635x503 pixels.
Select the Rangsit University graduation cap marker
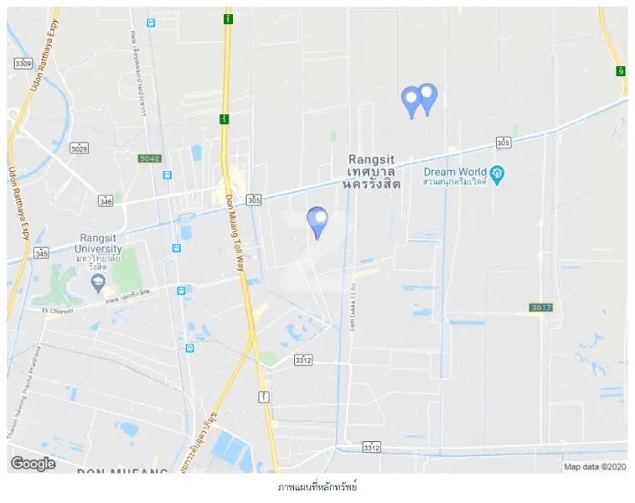click(98, 283)
